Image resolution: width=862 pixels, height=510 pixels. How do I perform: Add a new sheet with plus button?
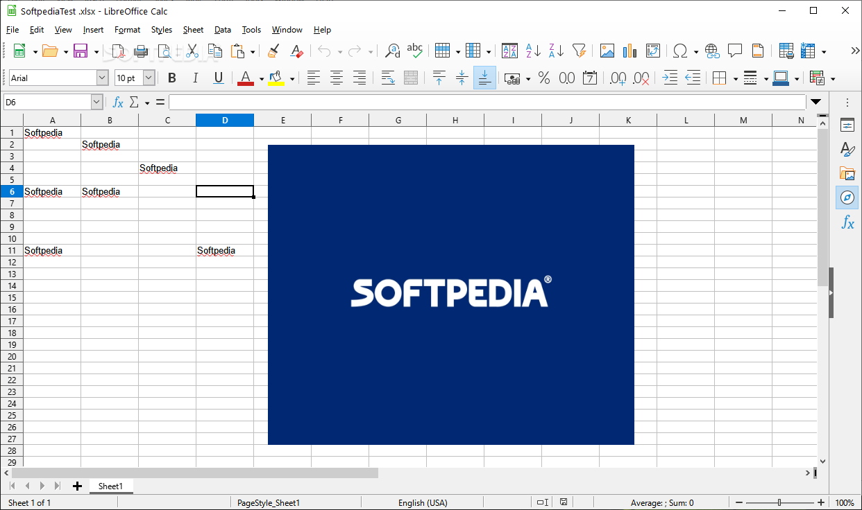click(77, 486)
